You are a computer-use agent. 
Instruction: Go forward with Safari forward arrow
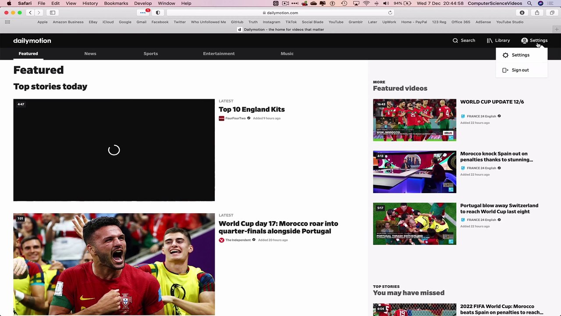[39, 13]
